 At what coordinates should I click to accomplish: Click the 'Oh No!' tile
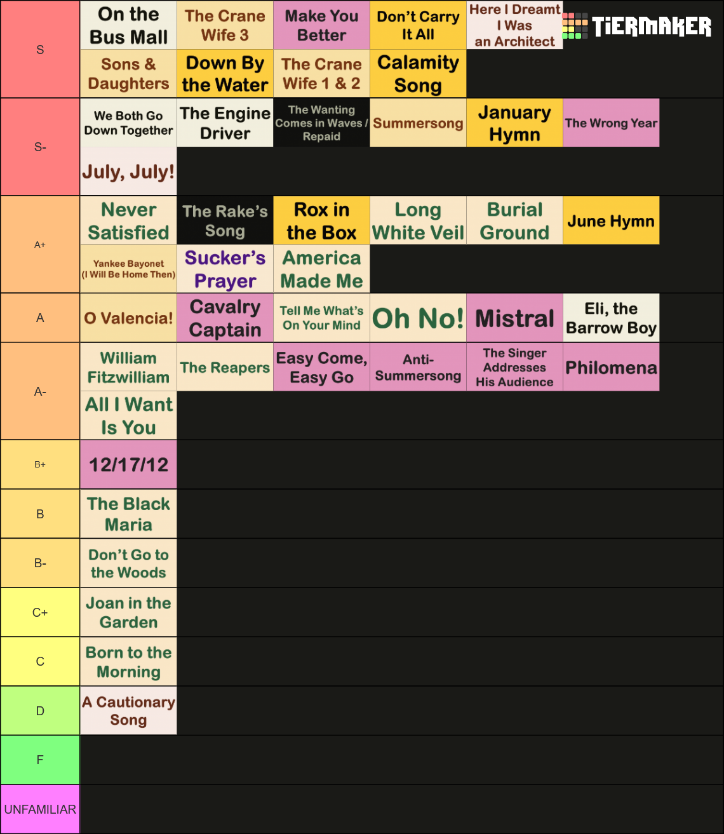419,318
